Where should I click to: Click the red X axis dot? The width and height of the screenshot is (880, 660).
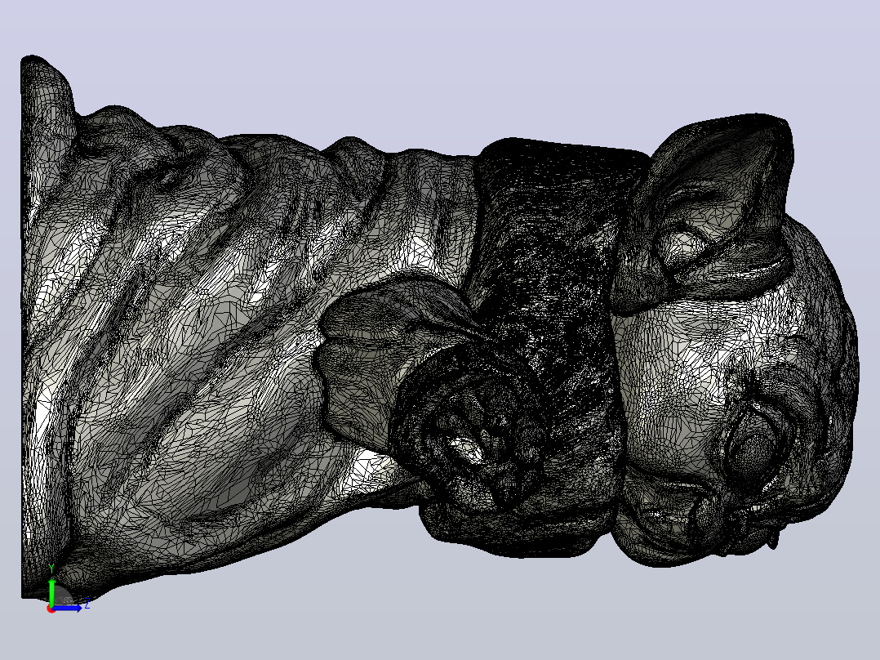(x=51, y=609)
